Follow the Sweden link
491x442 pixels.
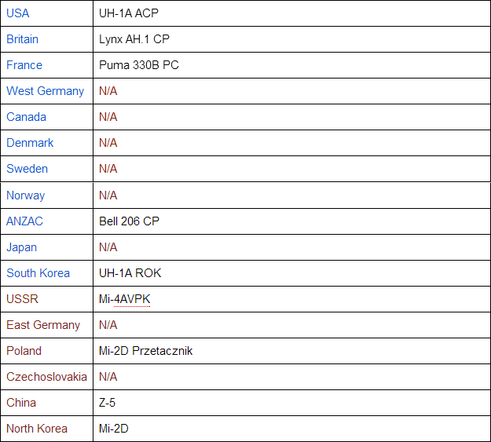click(x=27, y=169)
